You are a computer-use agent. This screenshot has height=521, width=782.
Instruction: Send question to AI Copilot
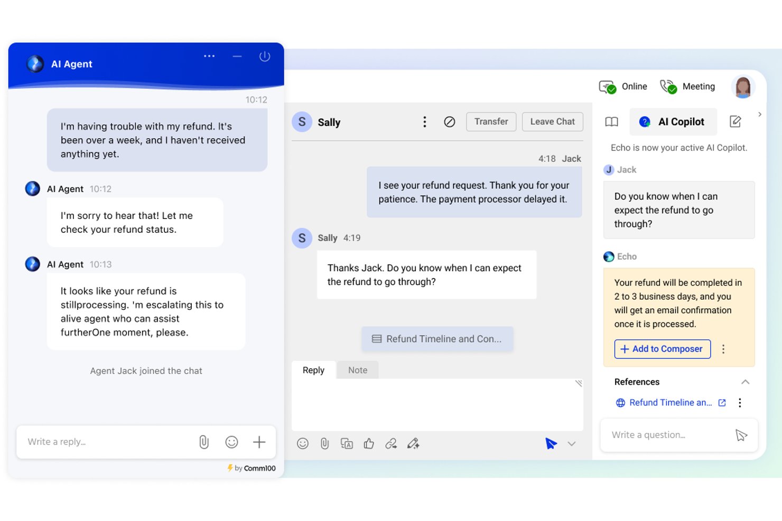point(741,435)
